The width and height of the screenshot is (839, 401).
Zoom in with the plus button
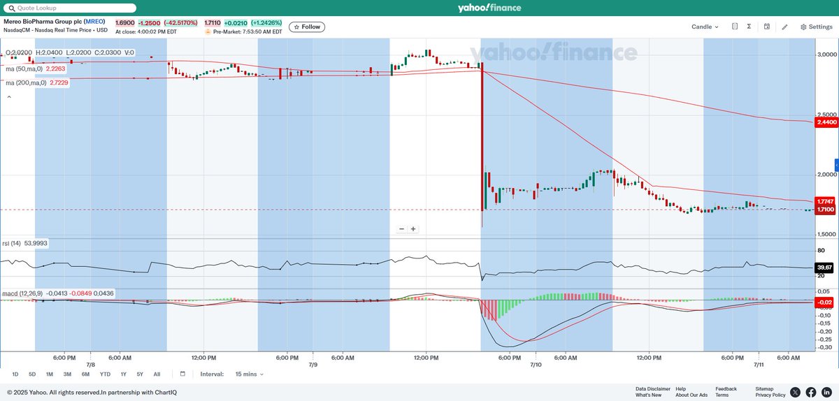(413, 229)
